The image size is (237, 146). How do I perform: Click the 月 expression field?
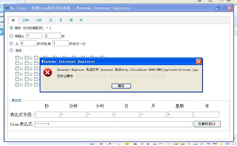[153, 115]
